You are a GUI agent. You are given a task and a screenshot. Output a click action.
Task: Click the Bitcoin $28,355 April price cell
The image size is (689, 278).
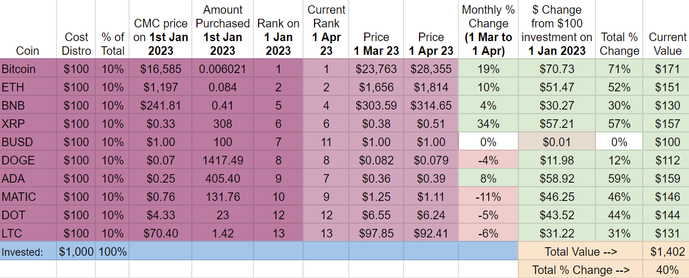pos(430,69)
